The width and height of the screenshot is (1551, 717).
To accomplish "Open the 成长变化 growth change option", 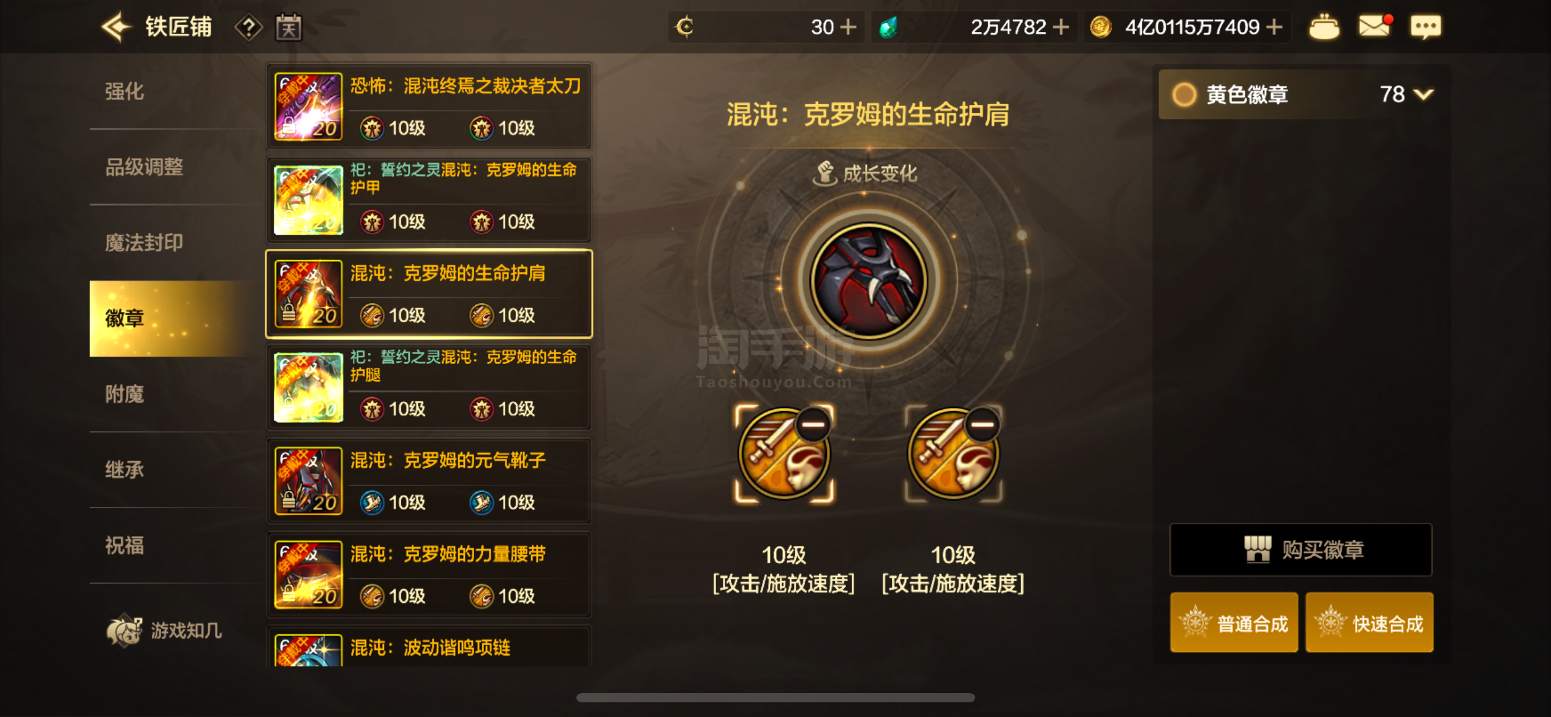I will click(x=865, y=173).
